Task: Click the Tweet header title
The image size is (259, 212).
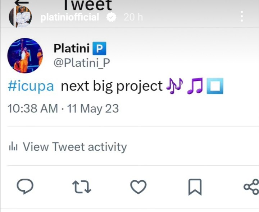Action: click(87, 5)
